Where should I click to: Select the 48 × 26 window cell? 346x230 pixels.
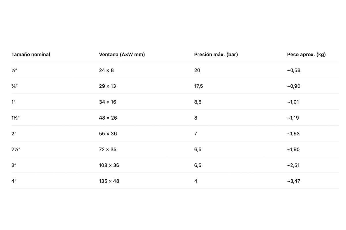coord(108,118)
